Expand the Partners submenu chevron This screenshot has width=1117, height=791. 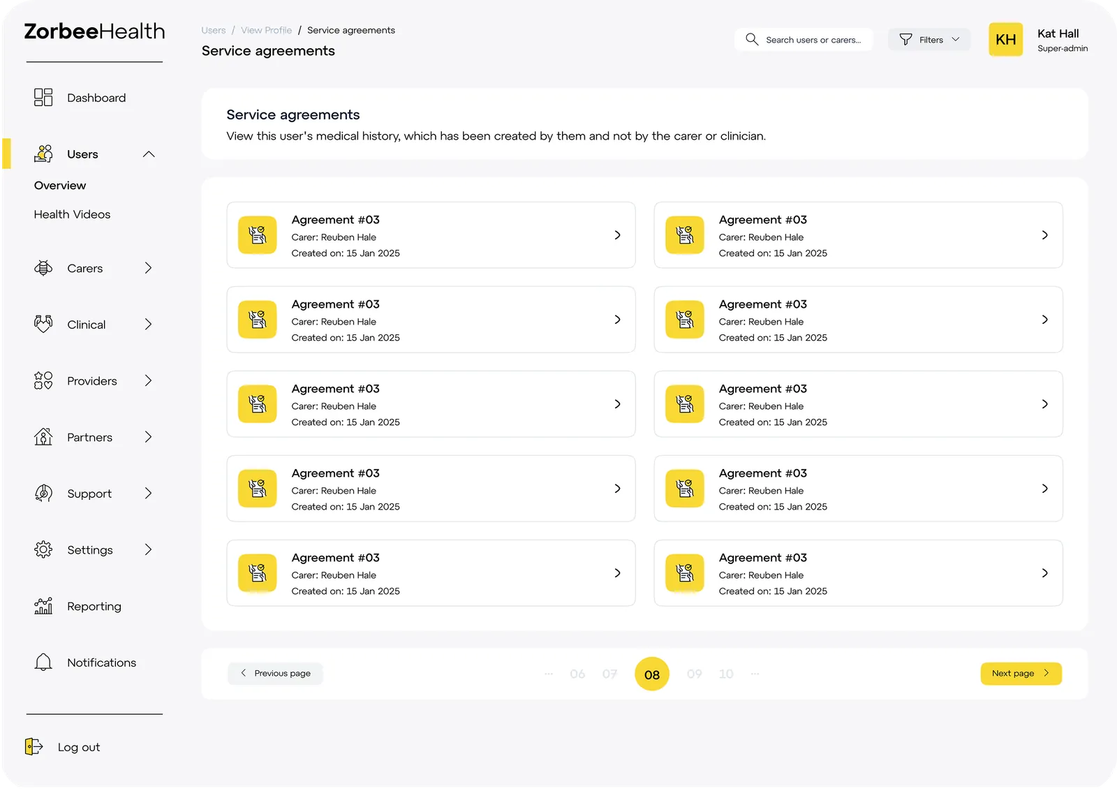pyautogui.click(x=148, y=437)
